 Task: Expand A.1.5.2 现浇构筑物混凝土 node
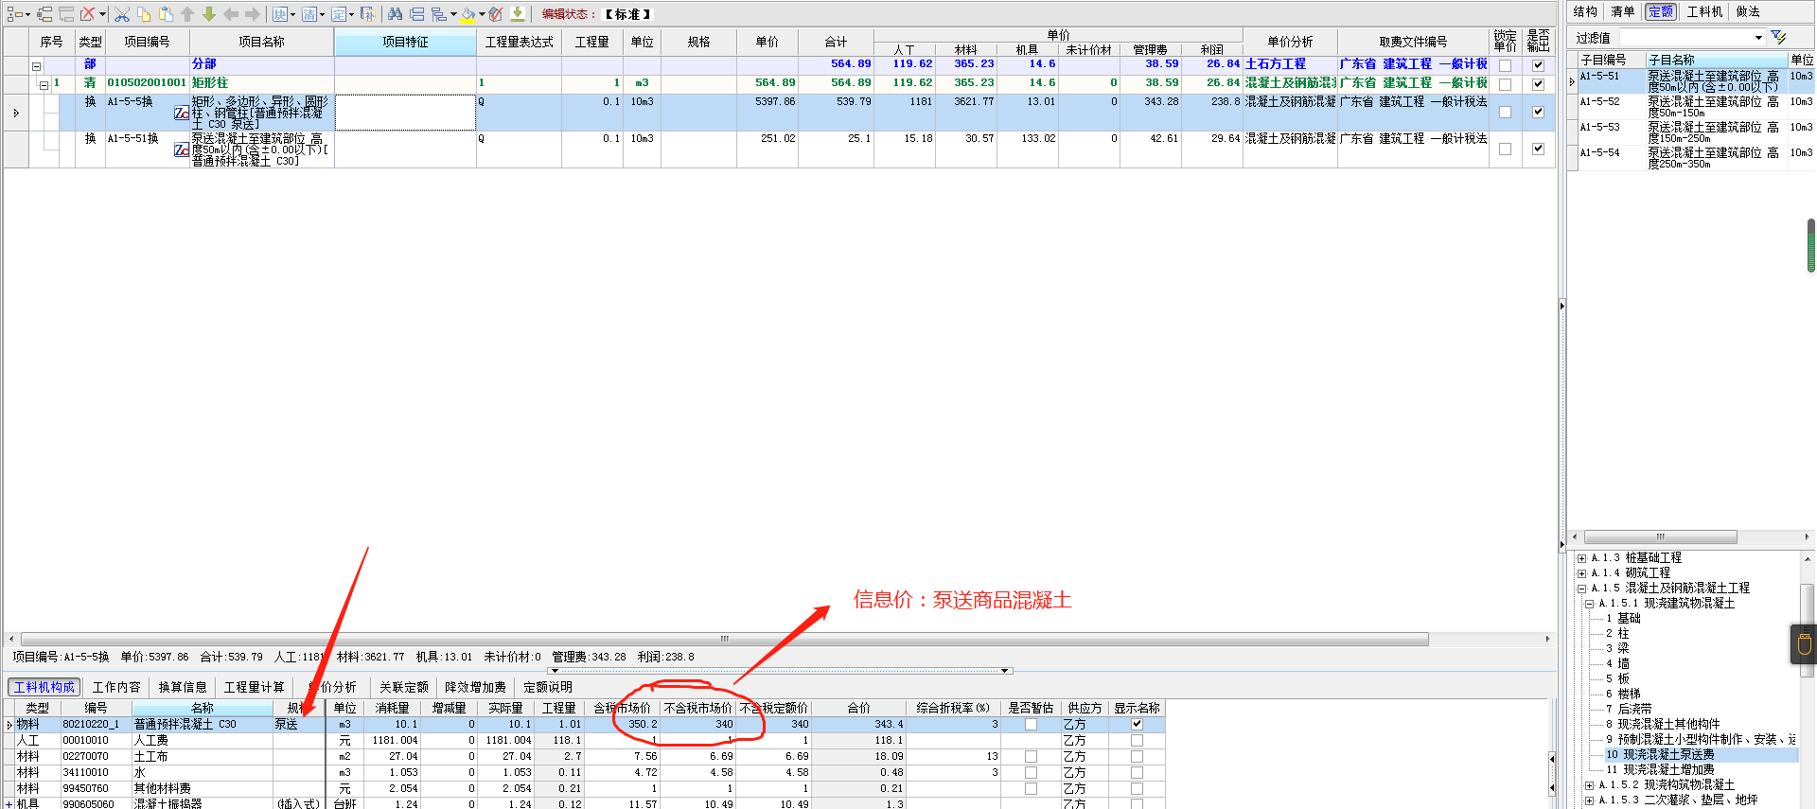1589,785
